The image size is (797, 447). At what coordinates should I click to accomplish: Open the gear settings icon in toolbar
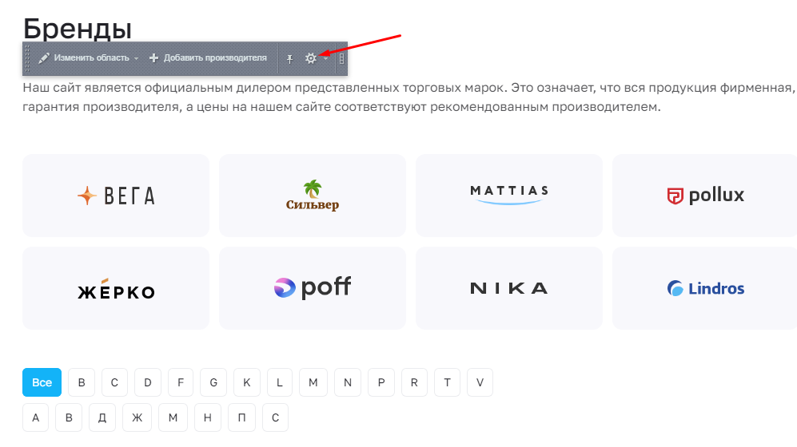click(x=310, y=58)
